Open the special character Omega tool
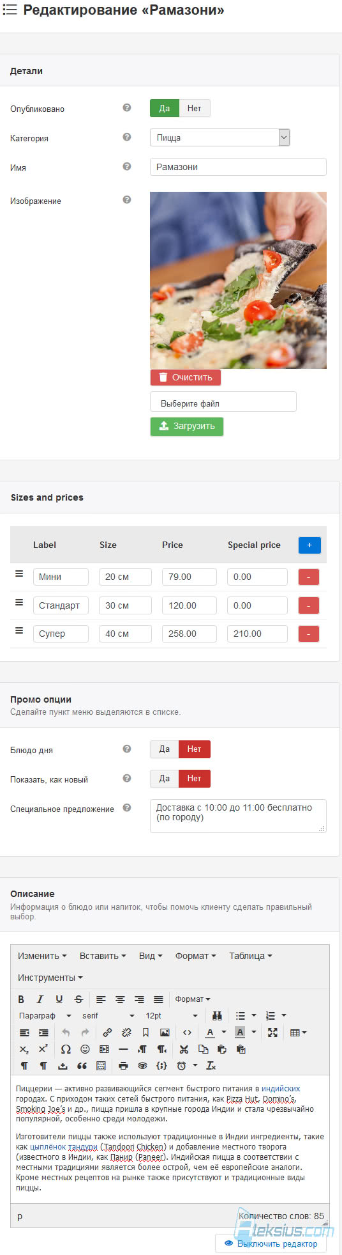Screen dimensions: 342x1255 [66, 1048]
